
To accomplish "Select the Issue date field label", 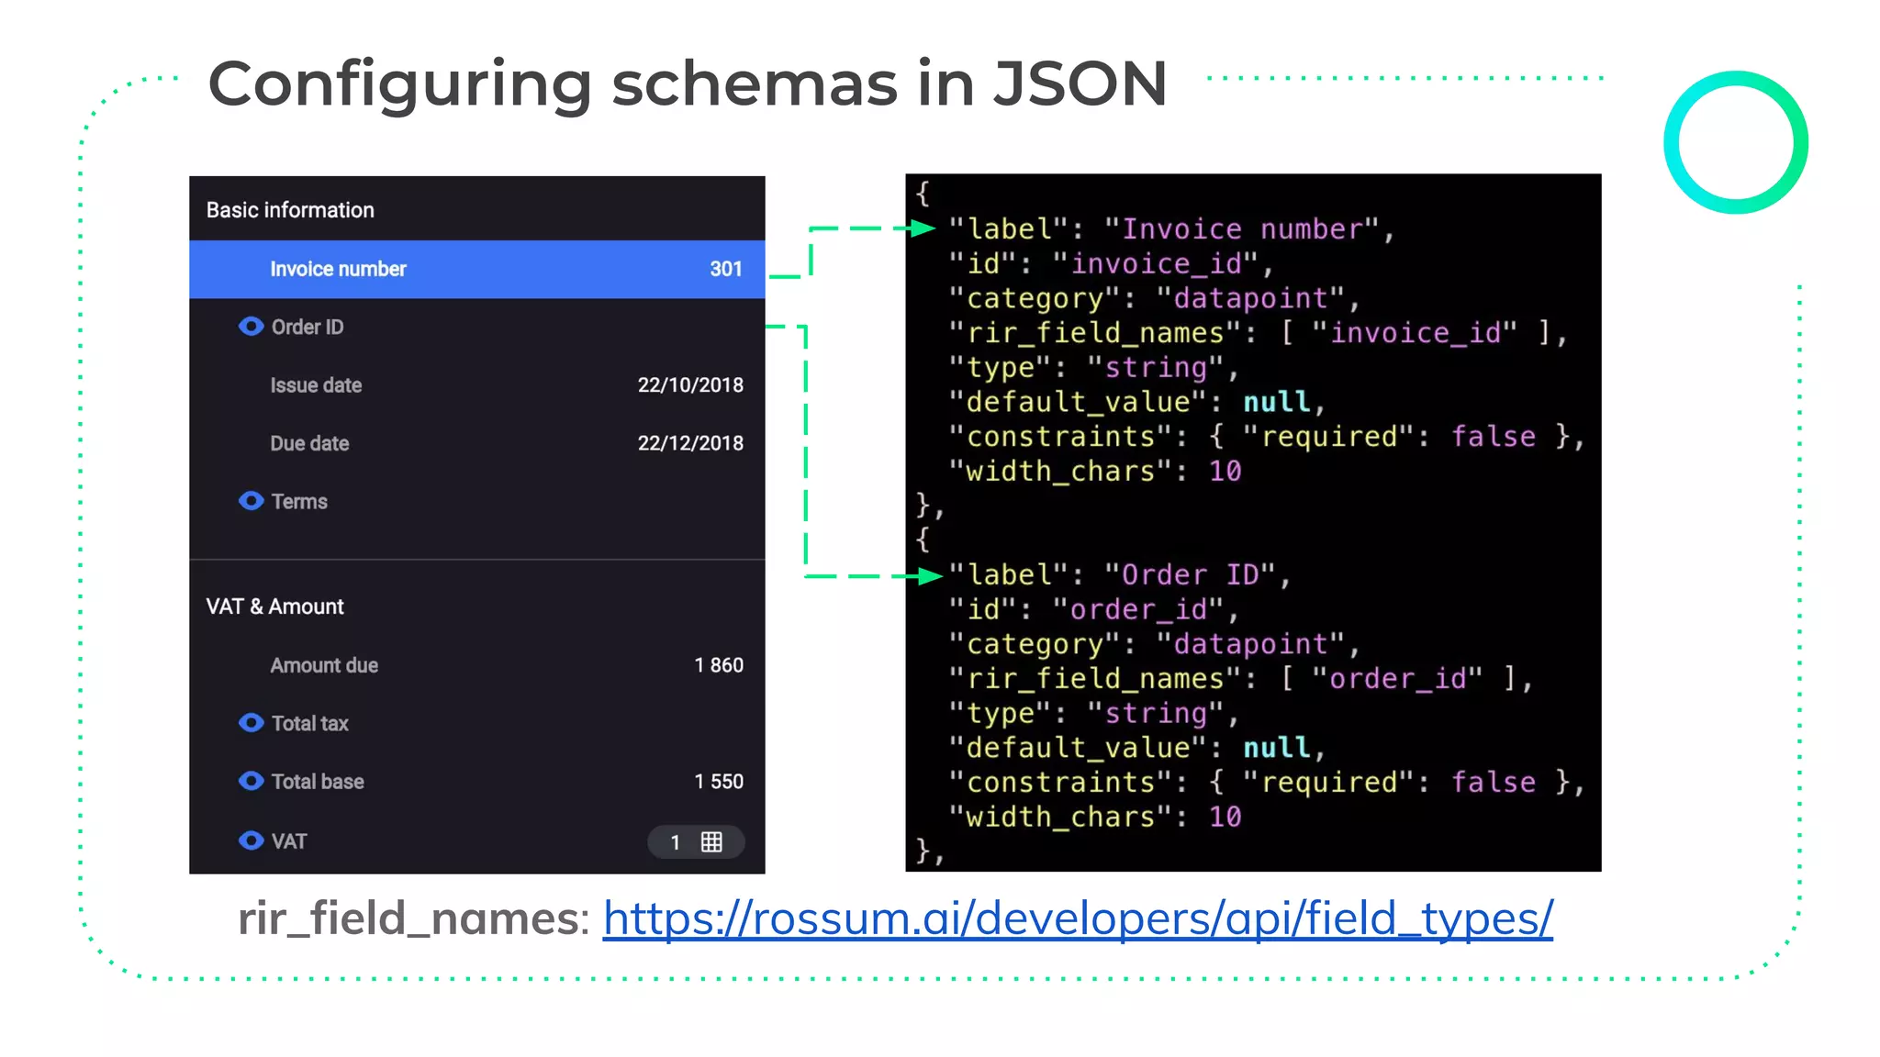I will click(316, 385).
